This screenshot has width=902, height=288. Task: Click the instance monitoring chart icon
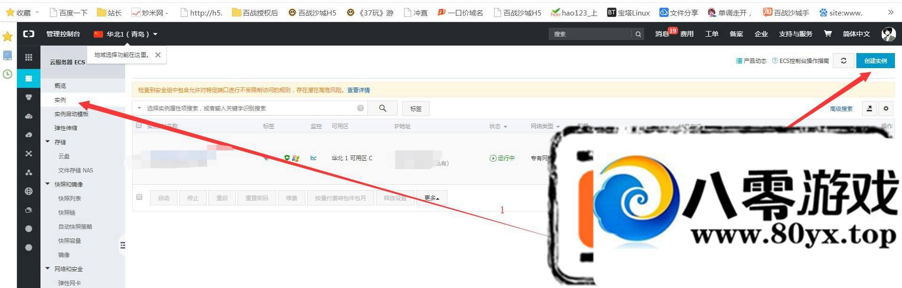pyautogui.click(x=313, y=158)
